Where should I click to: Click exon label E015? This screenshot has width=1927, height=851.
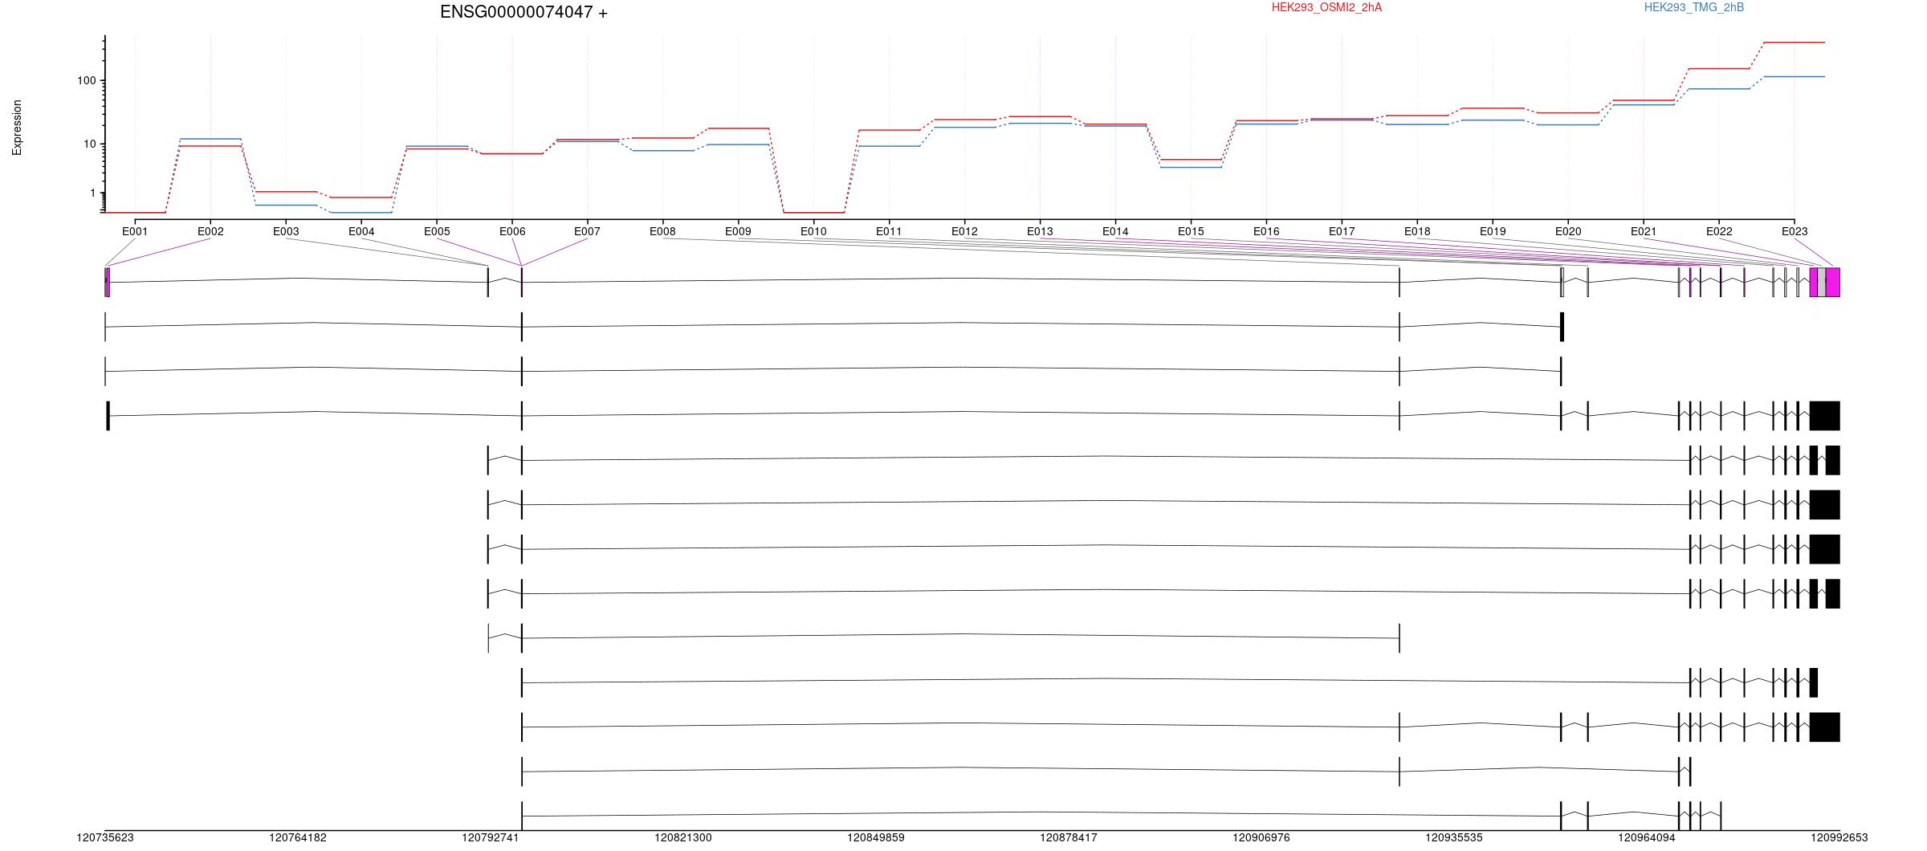(1191, 231)
